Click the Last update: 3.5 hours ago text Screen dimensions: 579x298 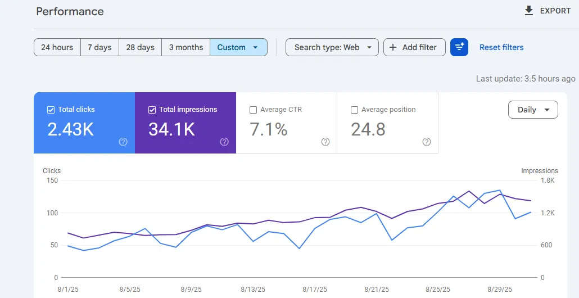click(526, 79)
